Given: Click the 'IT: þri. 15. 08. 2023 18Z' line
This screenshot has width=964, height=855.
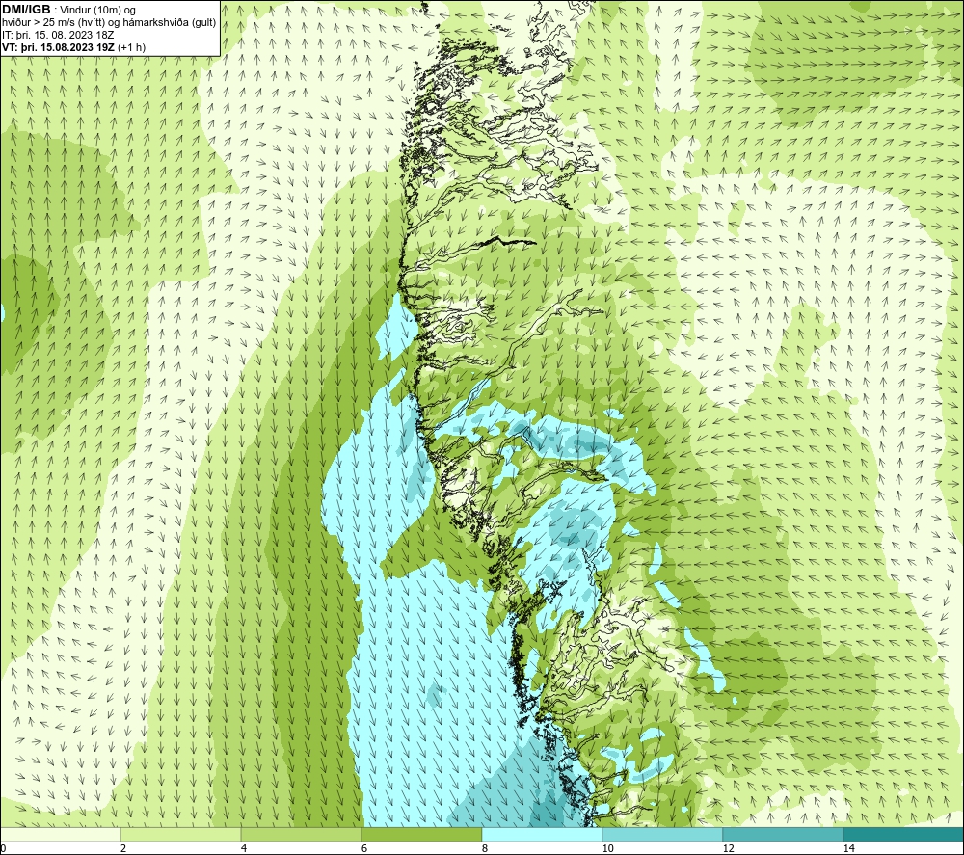Looking at the screenshot, I should (x=58, y=35).
